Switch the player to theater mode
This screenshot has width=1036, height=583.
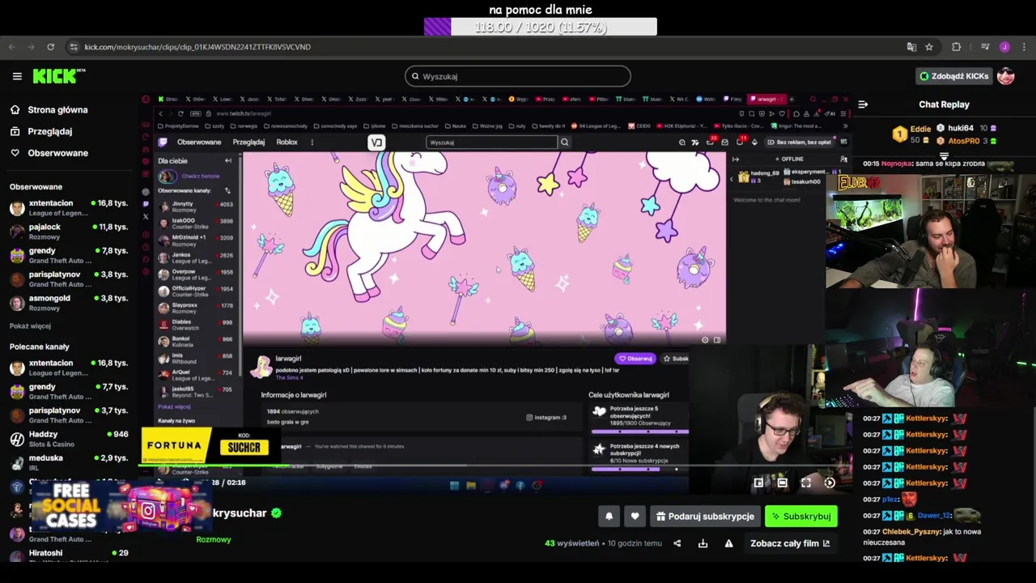782,483
